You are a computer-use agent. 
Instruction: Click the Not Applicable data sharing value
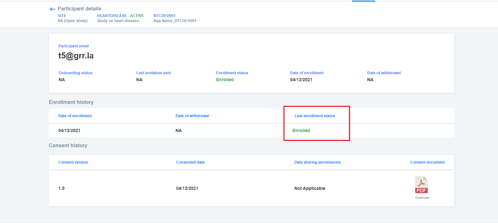point(310,189)
